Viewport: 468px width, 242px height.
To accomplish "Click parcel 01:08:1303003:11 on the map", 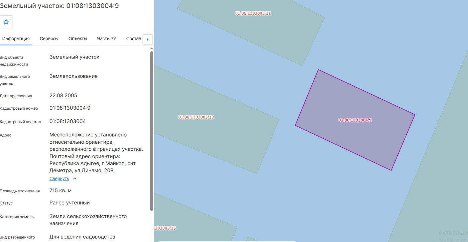I will 253,13.
